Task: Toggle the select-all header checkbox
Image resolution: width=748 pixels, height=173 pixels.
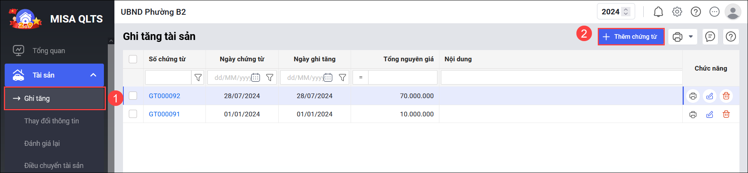Action: [133, 59]
